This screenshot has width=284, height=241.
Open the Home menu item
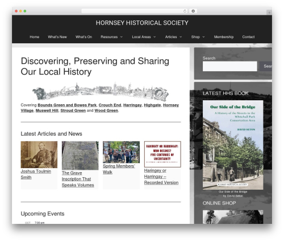pyautogui.click(x=35, y=37)
